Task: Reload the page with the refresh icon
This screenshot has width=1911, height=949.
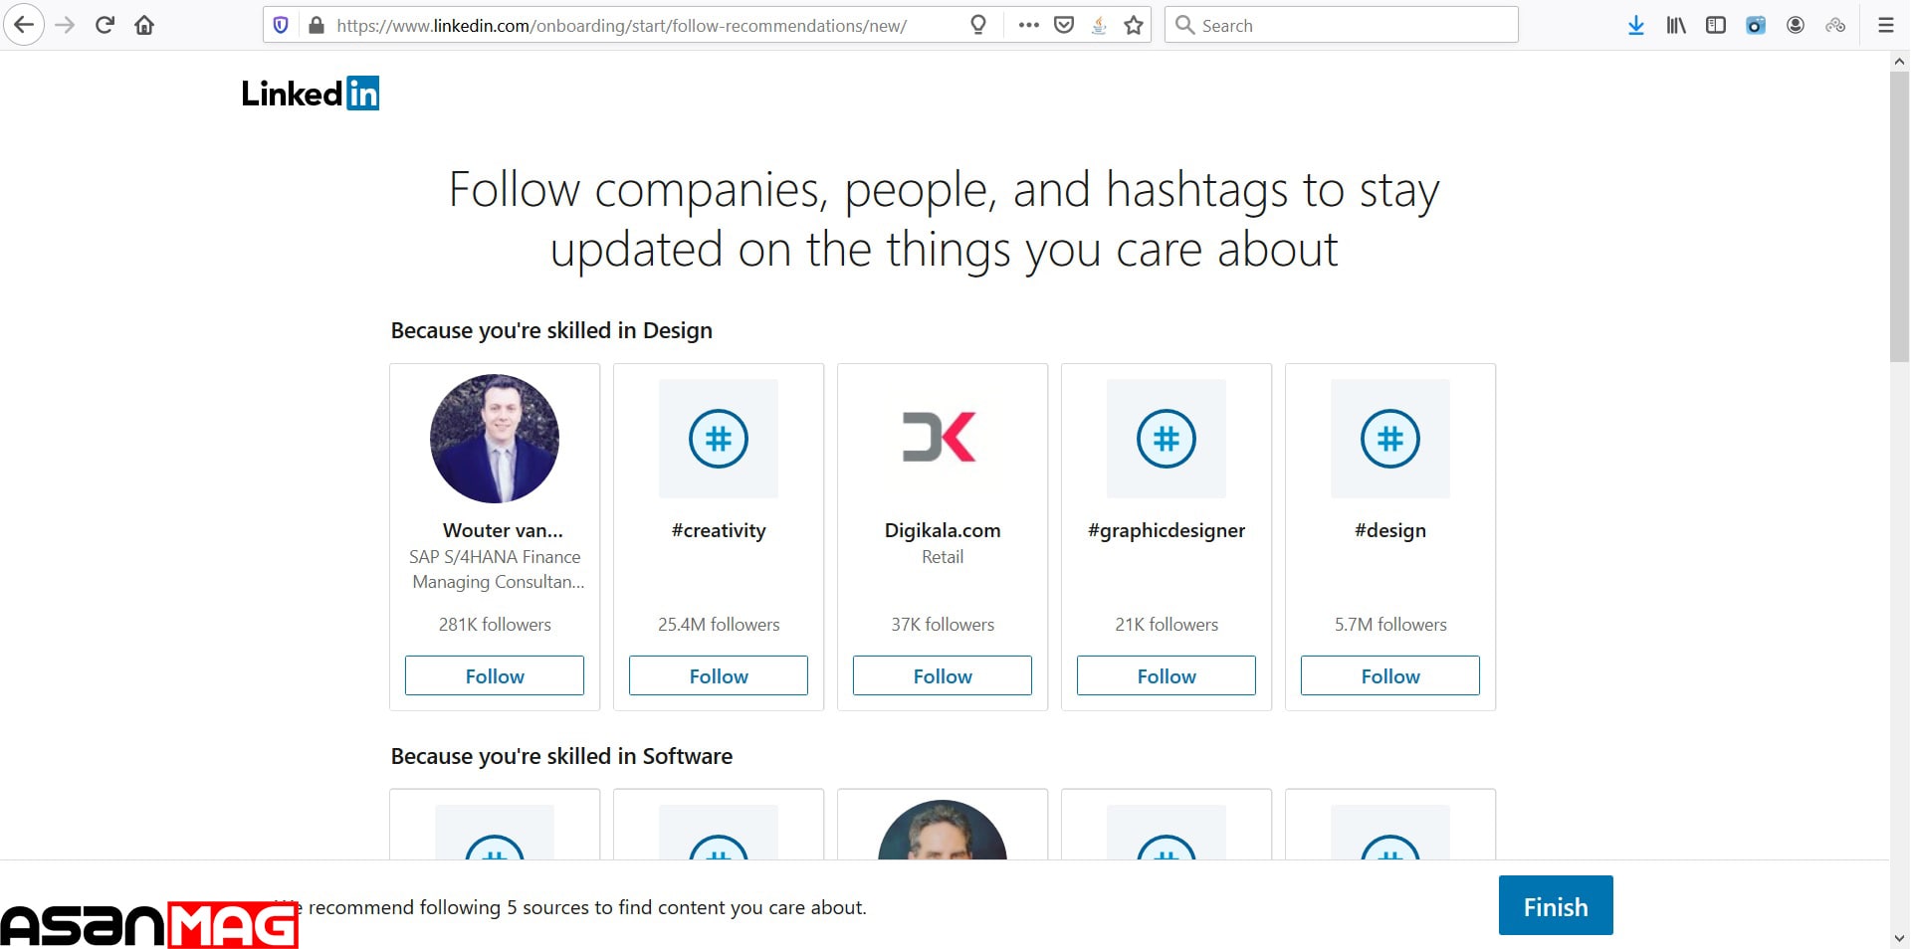Action: point(105,25)
